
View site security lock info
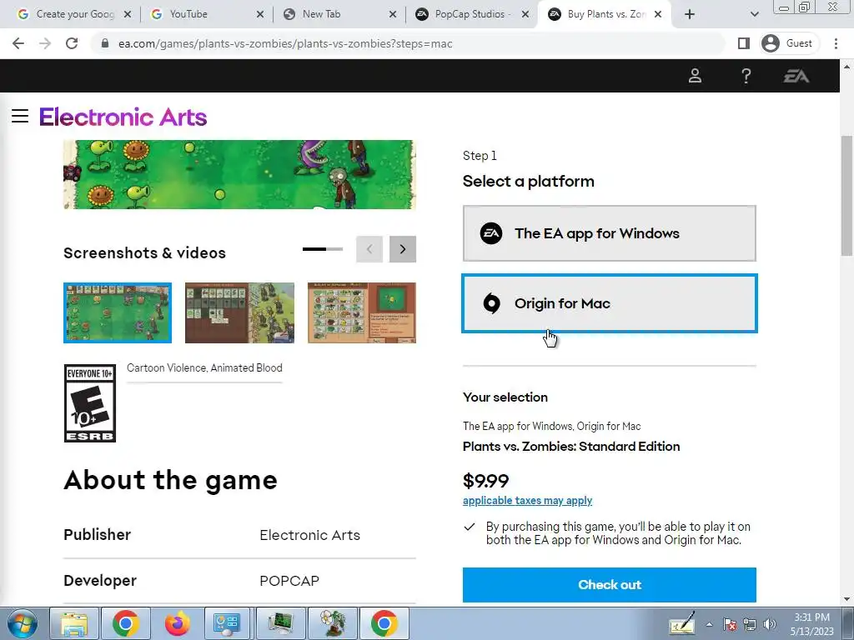click(105, 43)
